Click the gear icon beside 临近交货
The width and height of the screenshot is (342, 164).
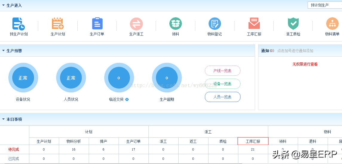pos(127,99)
